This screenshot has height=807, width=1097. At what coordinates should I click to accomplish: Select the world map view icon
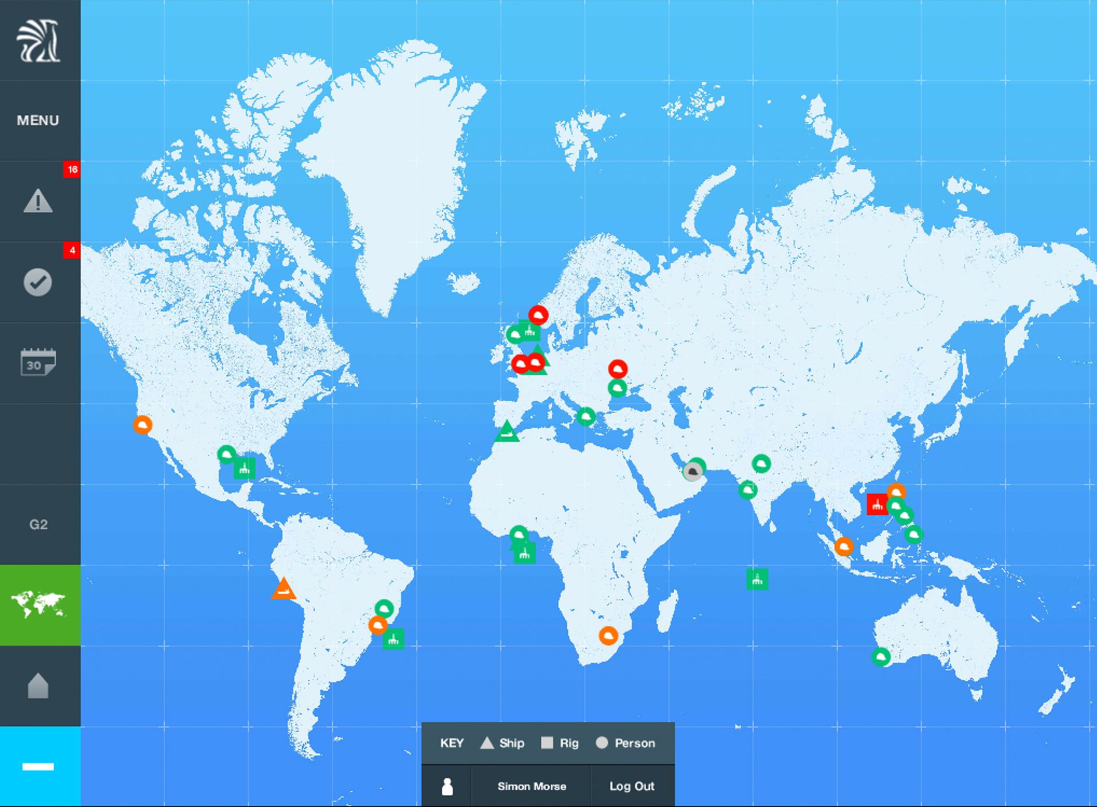39,605
